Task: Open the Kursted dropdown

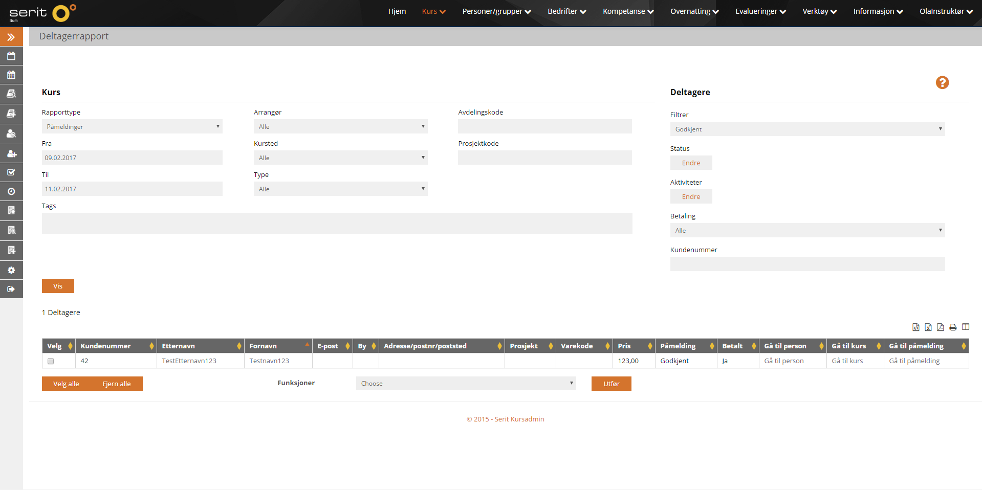Action: coord(340,158)
